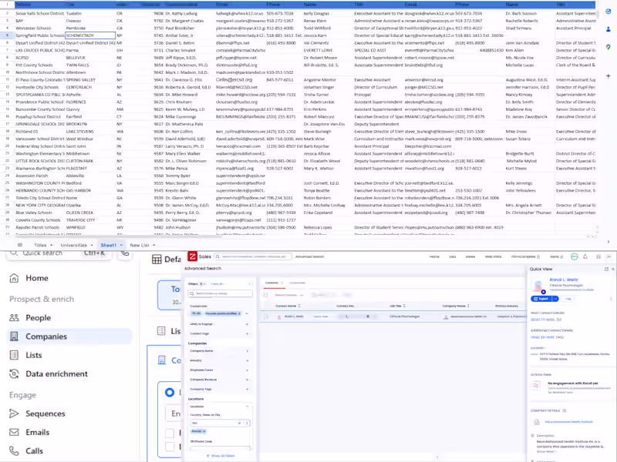Viewport: 617px width, 462px height.
Task: Check the Randi L. Weitz row checkbox
Action: click(x=267, y=316)
